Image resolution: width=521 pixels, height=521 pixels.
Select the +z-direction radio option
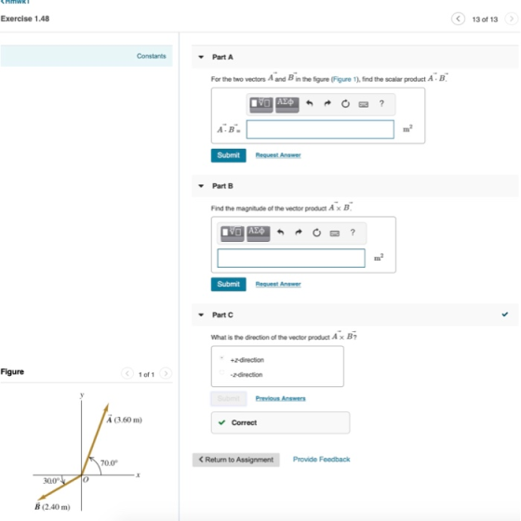click(222, 358)
